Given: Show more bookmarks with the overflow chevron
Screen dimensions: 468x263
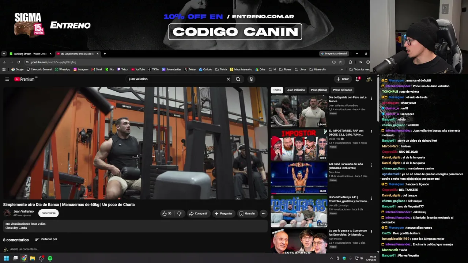Looking at the screenshot, I should 341,69.
